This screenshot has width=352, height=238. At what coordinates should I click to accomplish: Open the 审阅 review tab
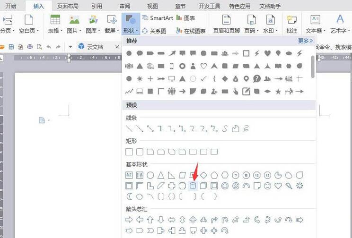(x=125, y=6)
